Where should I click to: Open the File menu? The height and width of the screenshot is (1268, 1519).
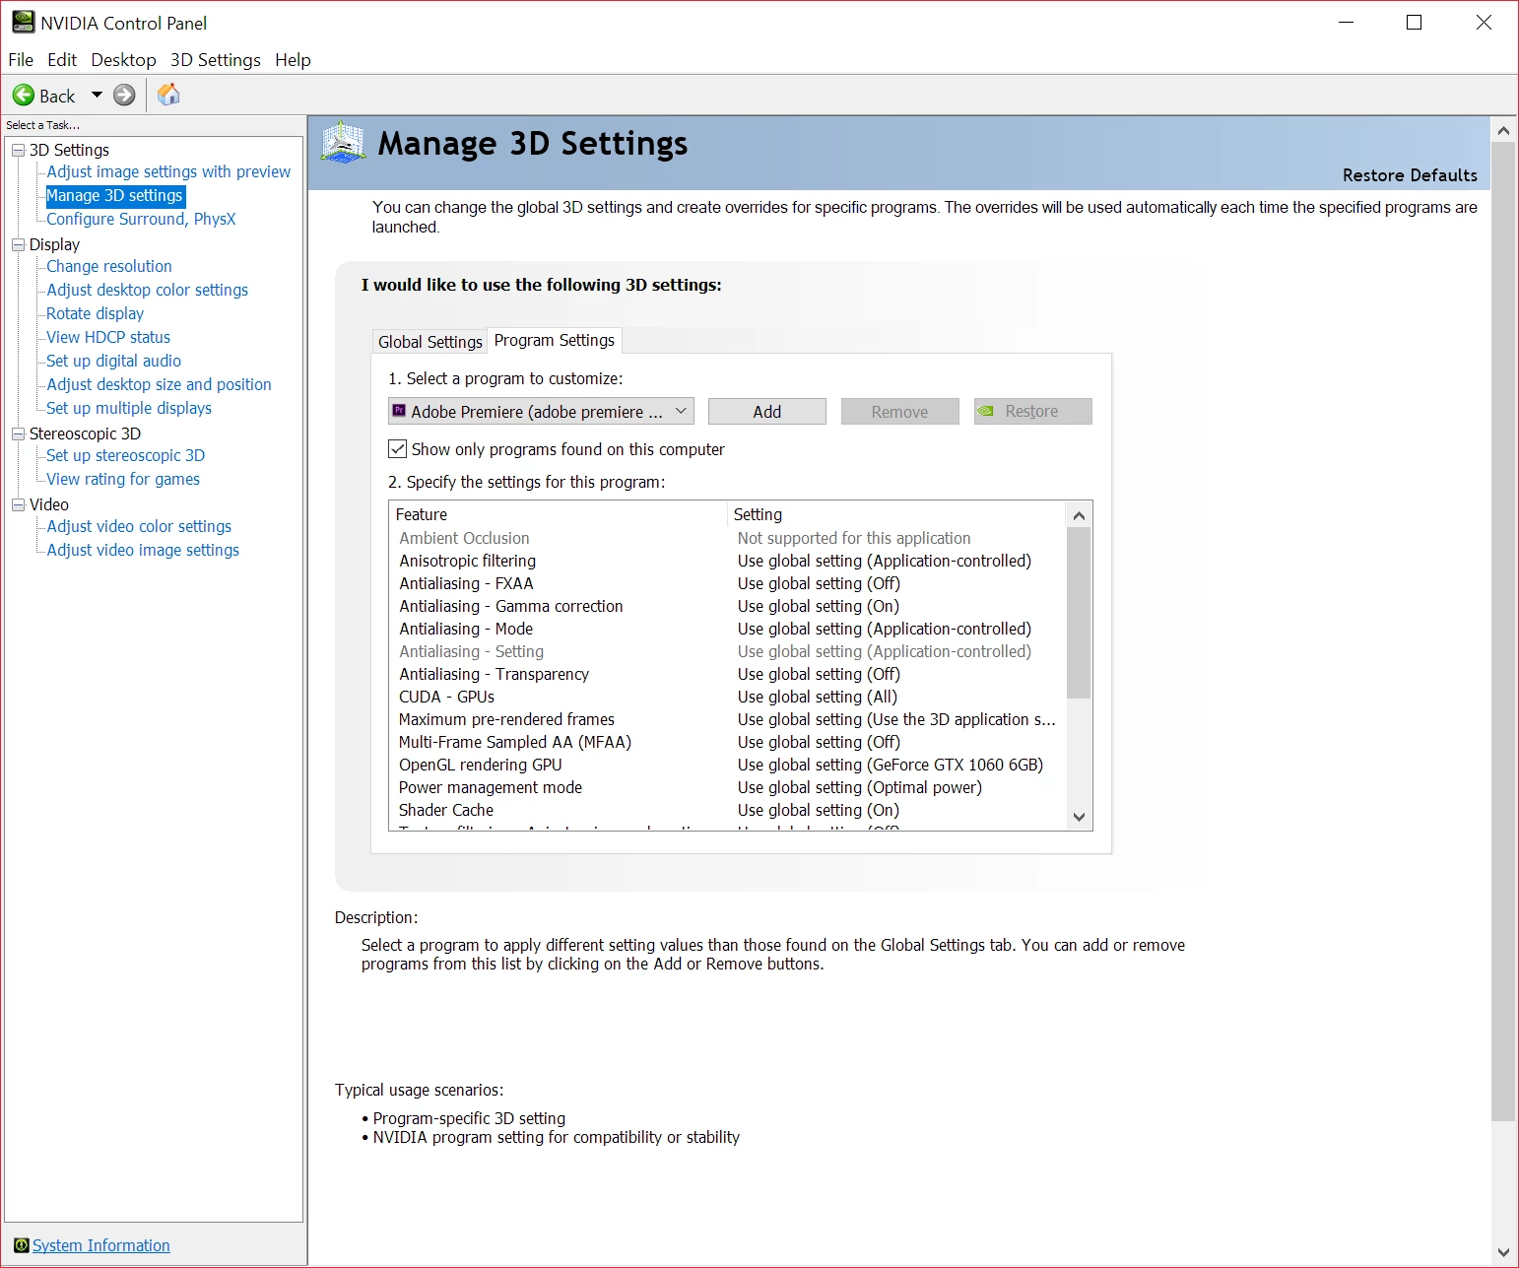coord(21,60)
